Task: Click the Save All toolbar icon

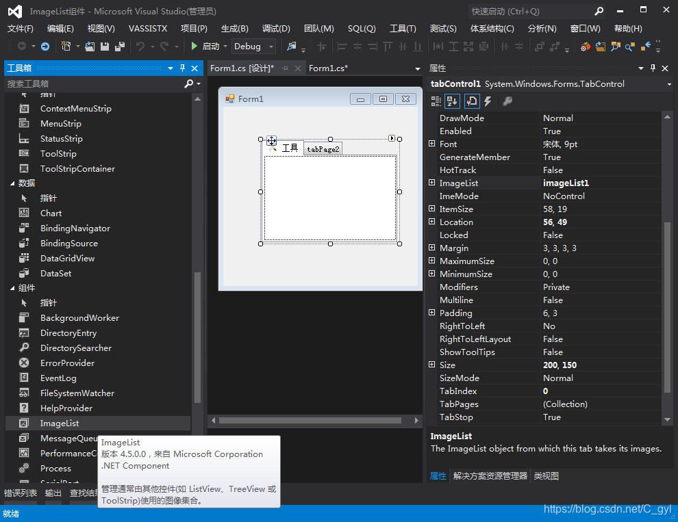Action: point(120,47)
